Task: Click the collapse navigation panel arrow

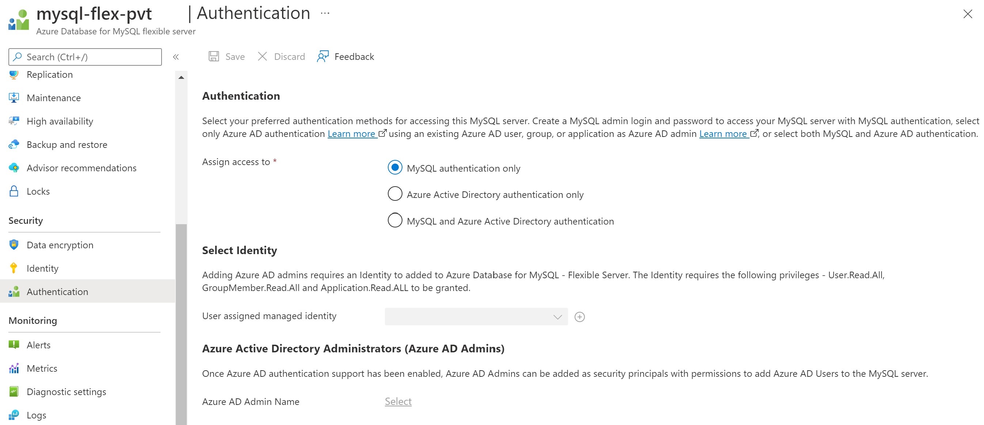Action: 176,57
